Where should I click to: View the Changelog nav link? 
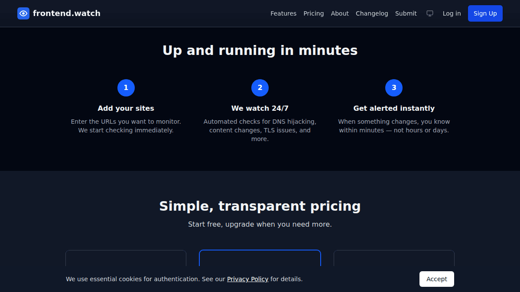click(x=372, y=13)
